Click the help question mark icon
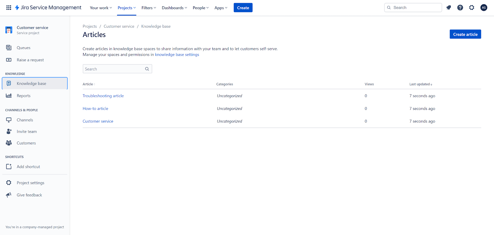This screenshot has width=494, height=235. [x=460, y=8]
